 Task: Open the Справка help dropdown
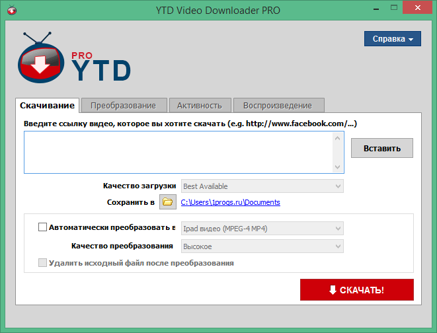point(393,39)
